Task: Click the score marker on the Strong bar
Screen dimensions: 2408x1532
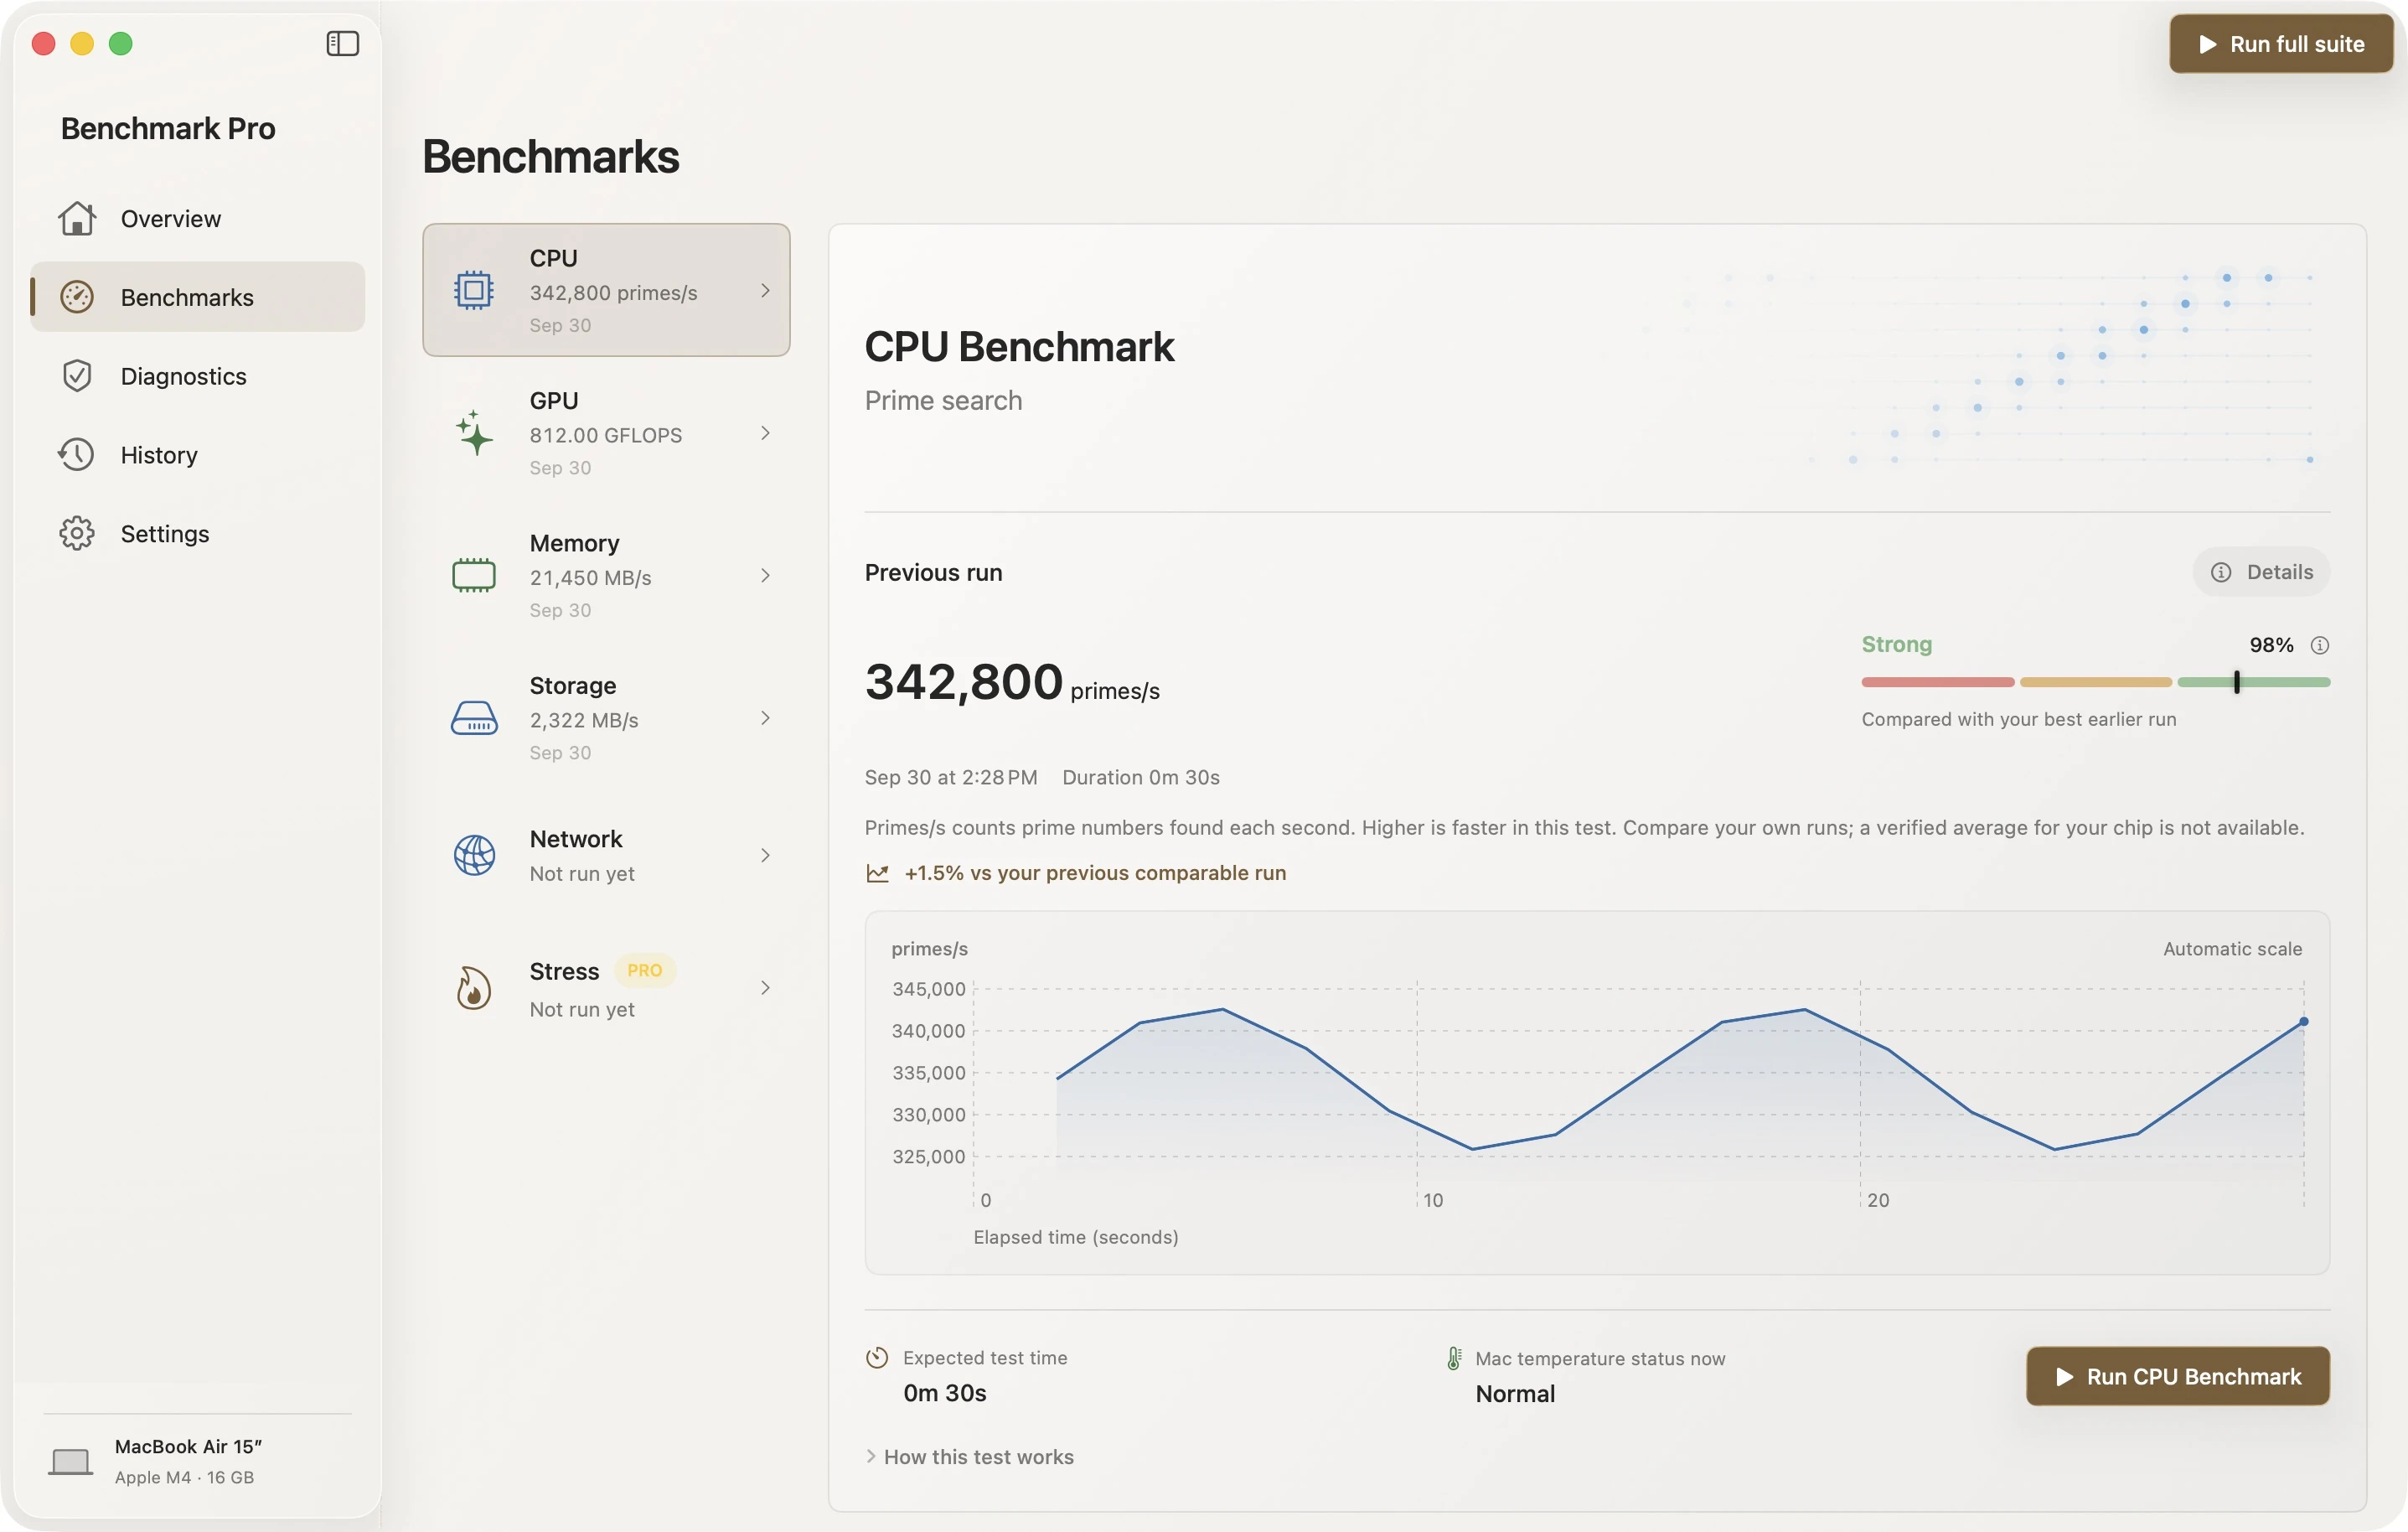Action: pyautogui.click(x=2237, y=682)
